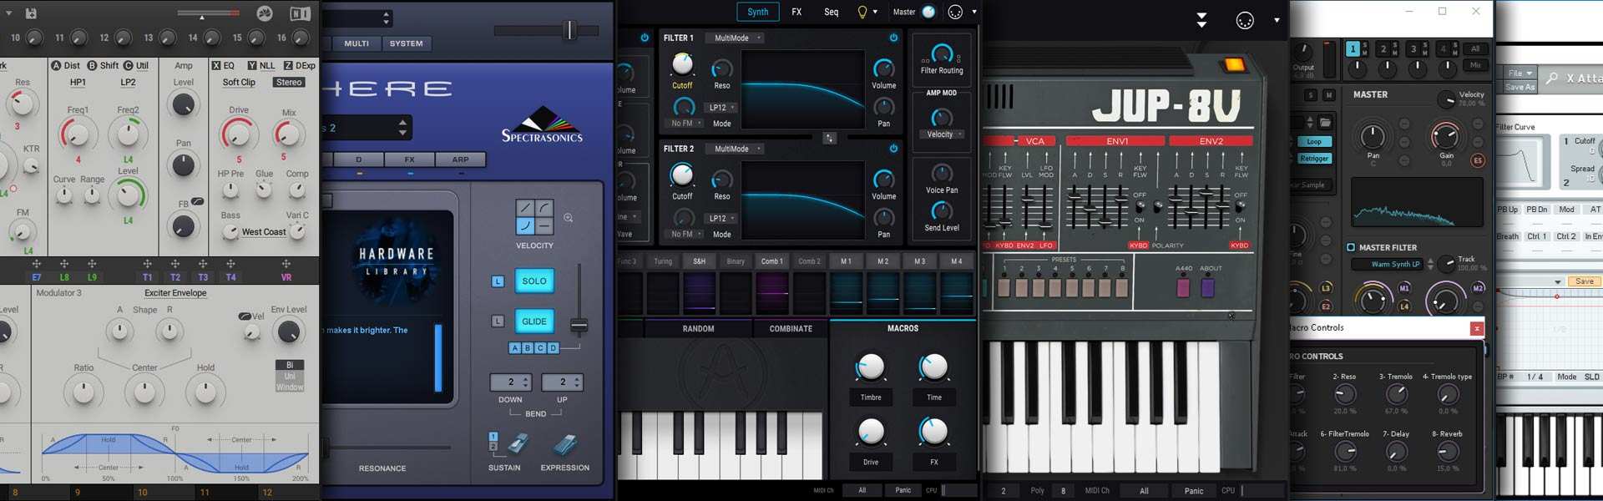Viewport: 1603px width, 501px height.
Task: Click the MIDI connector icon in Pigments toolbar
Action: (955, 12)
